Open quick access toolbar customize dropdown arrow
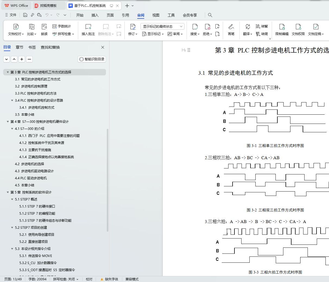Screen dimensions: 329x282 (x=65, y=15)
